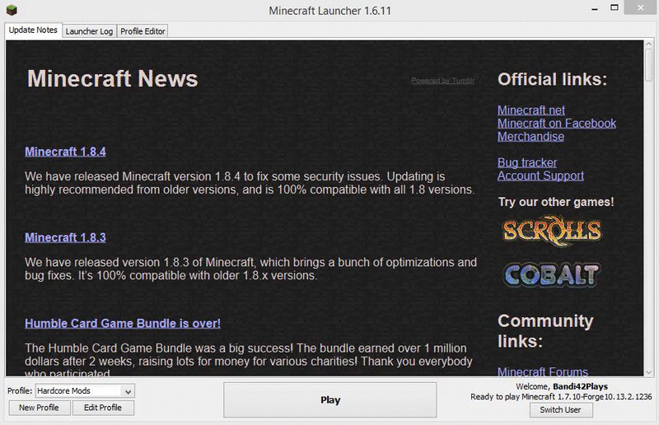Click the window title Minecraft Launcher 1.6.11
The image size is (659, 425).
tap(330, 11)
